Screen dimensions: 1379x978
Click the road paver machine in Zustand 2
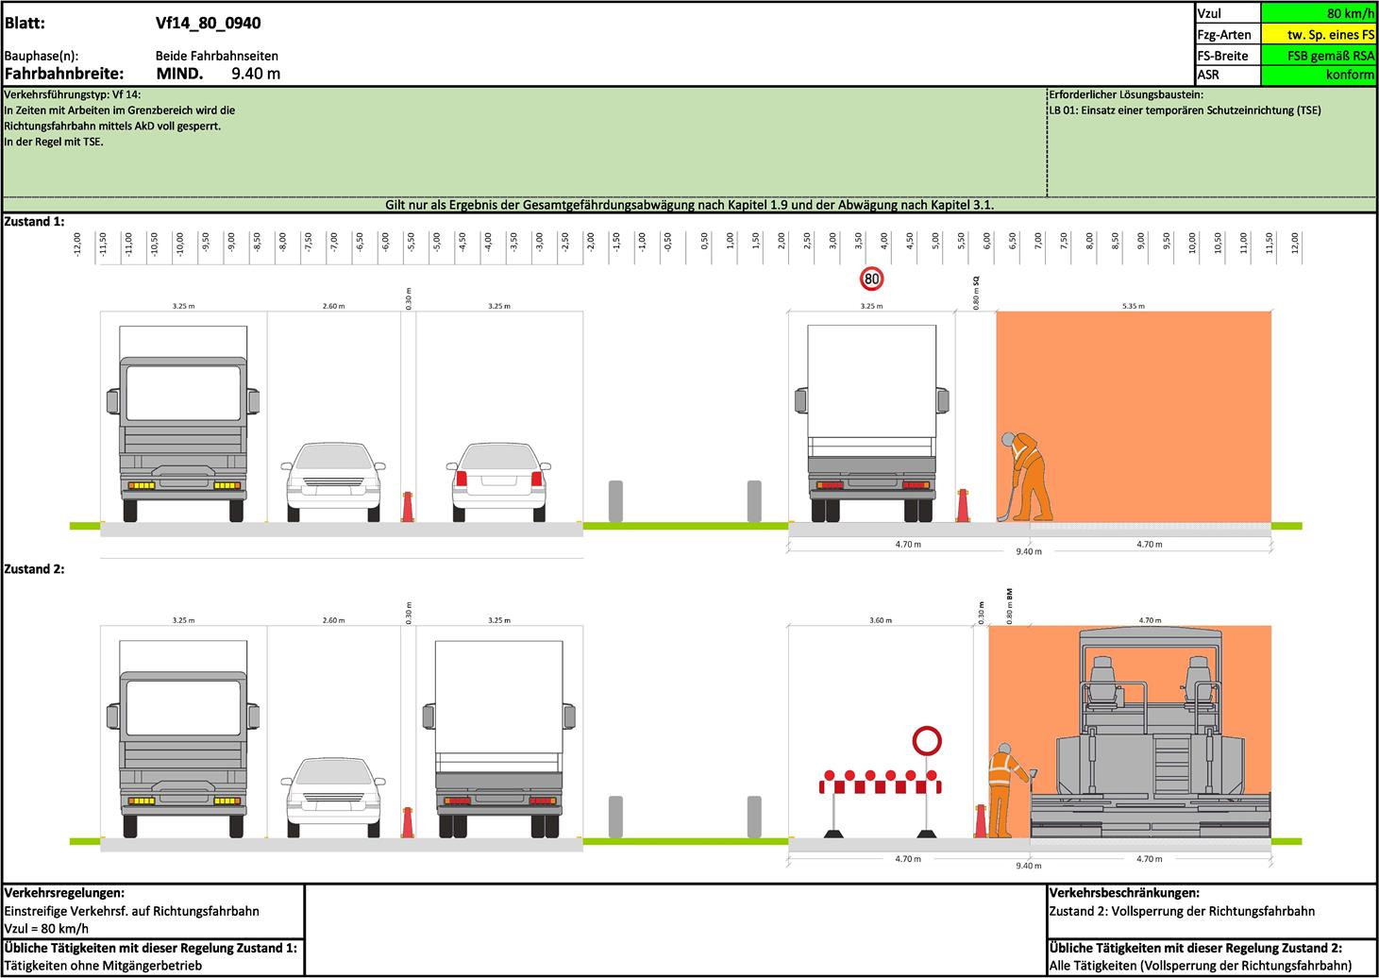1150,736
